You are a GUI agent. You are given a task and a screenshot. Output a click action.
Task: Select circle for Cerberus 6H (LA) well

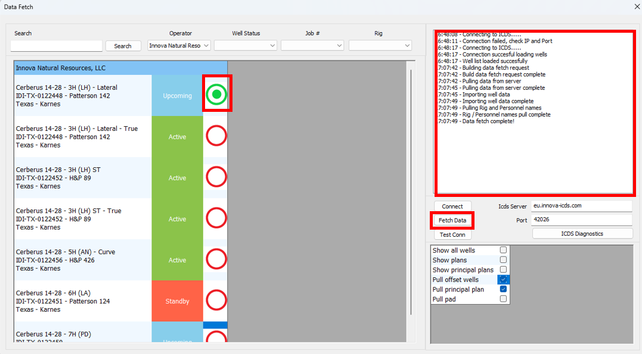click(216, 300)
